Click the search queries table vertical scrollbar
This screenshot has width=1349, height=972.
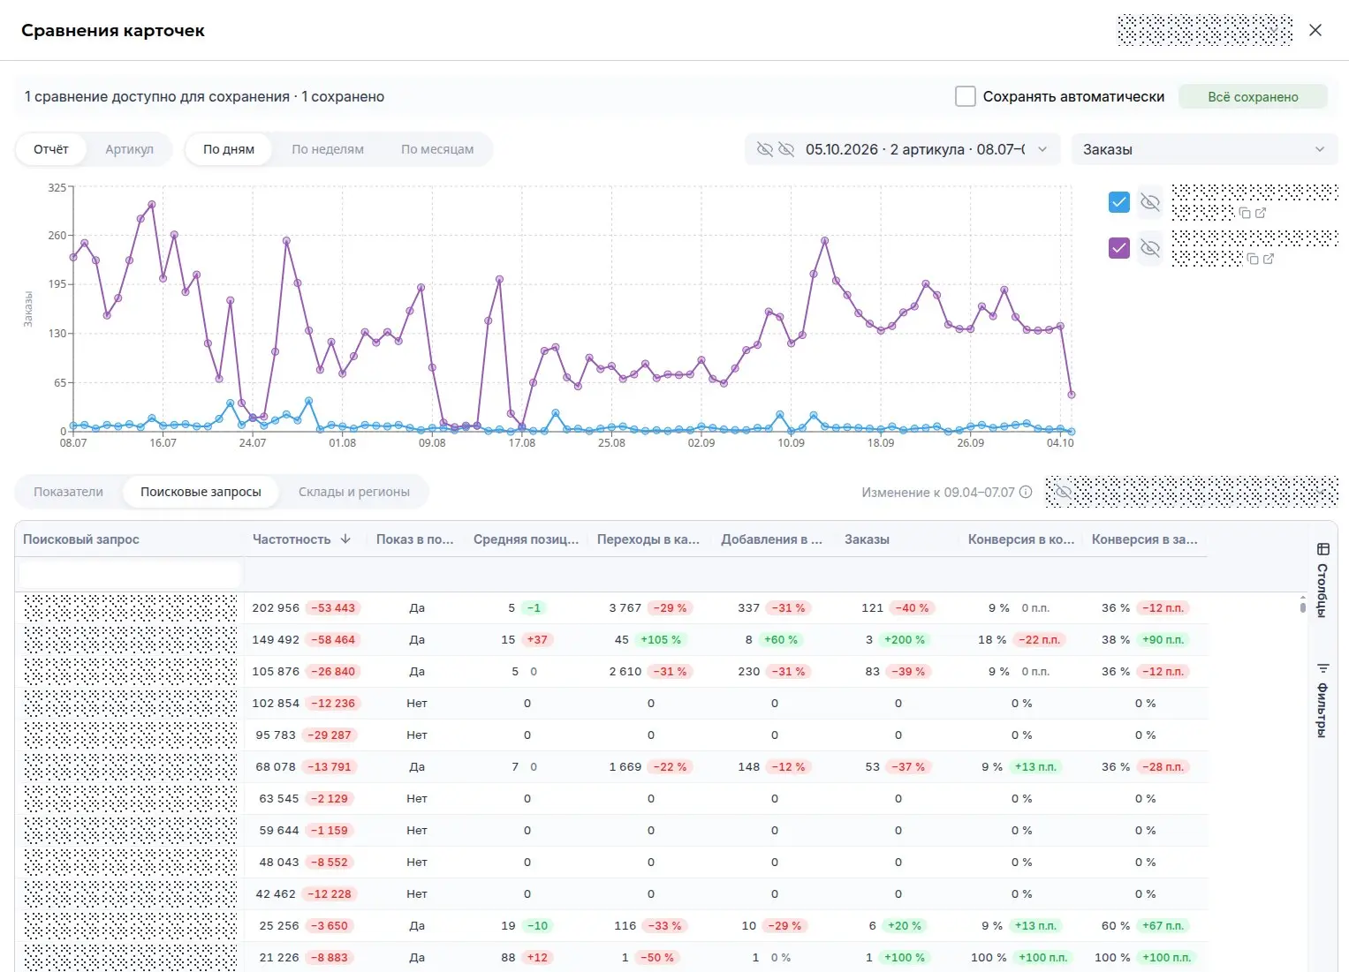[1302, 606]
